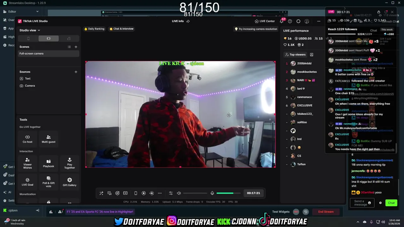This screenshot has width=404, height=227.
Task: Open the tab icon beside Top viewers
Action: coord(312,55)
